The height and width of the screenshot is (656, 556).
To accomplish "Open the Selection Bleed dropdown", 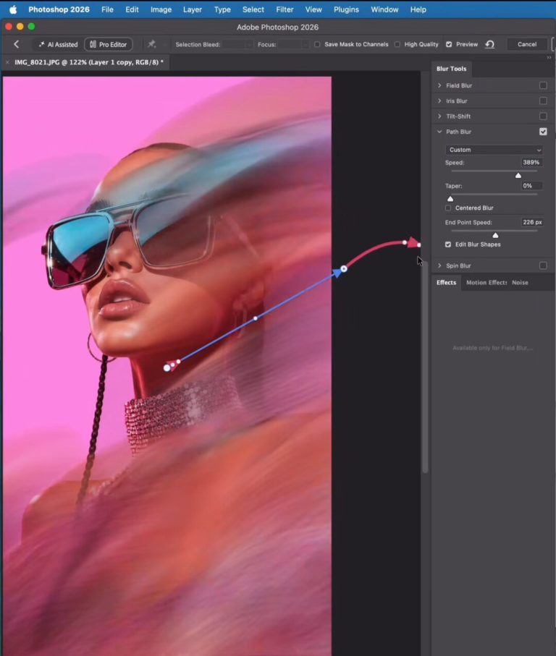I will (x=237, y=44).
